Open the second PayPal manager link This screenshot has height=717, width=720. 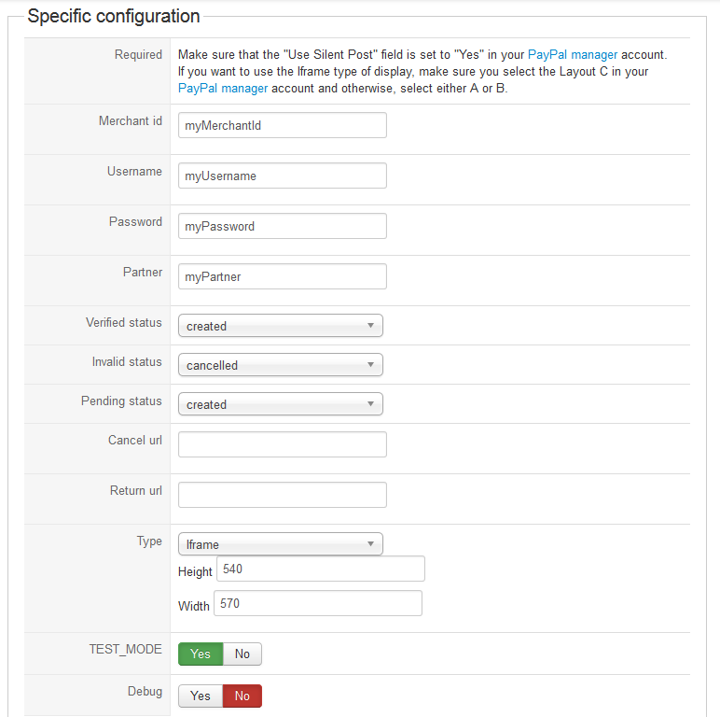click(223, 89)
